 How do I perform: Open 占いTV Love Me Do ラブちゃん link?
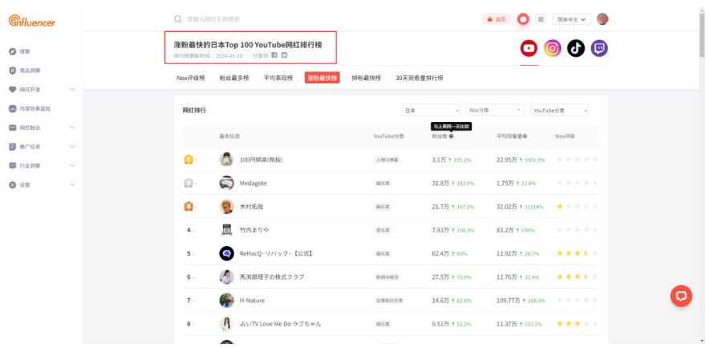point(280,324)
